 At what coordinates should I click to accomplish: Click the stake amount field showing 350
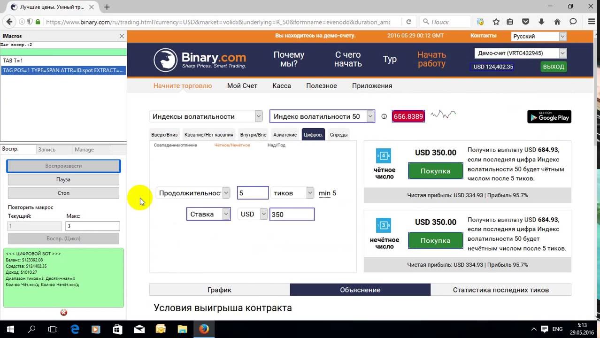[x=292, y=214]
